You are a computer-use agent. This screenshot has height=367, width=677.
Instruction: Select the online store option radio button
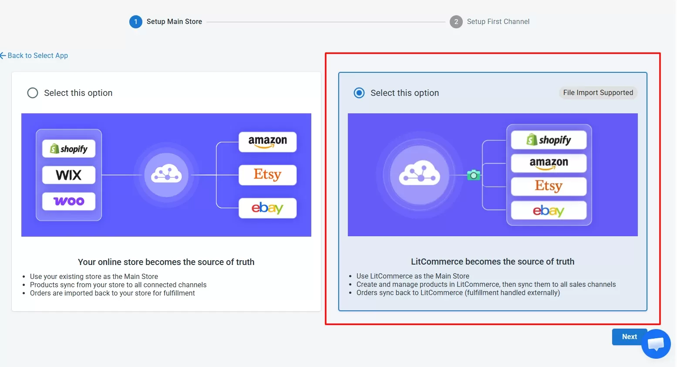click(33, 93)
